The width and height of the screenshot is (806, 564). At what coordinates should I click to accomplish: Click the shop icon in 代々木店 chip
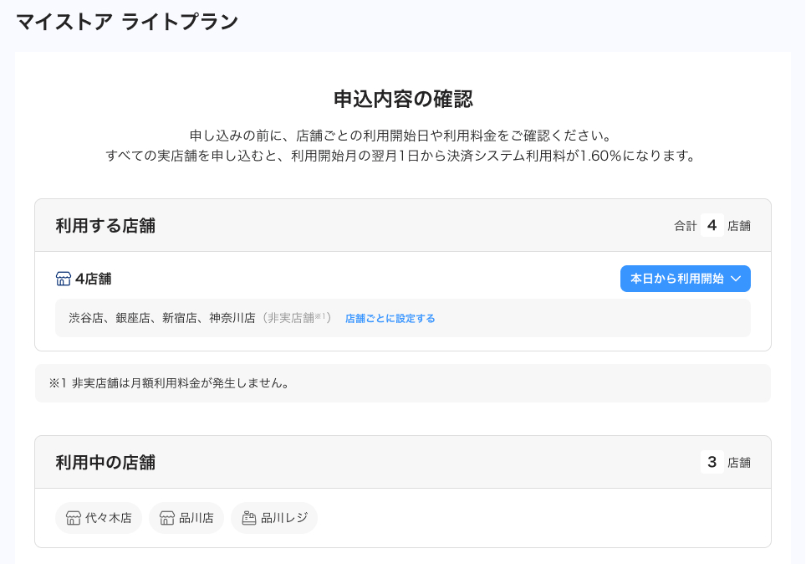(74, 518)
